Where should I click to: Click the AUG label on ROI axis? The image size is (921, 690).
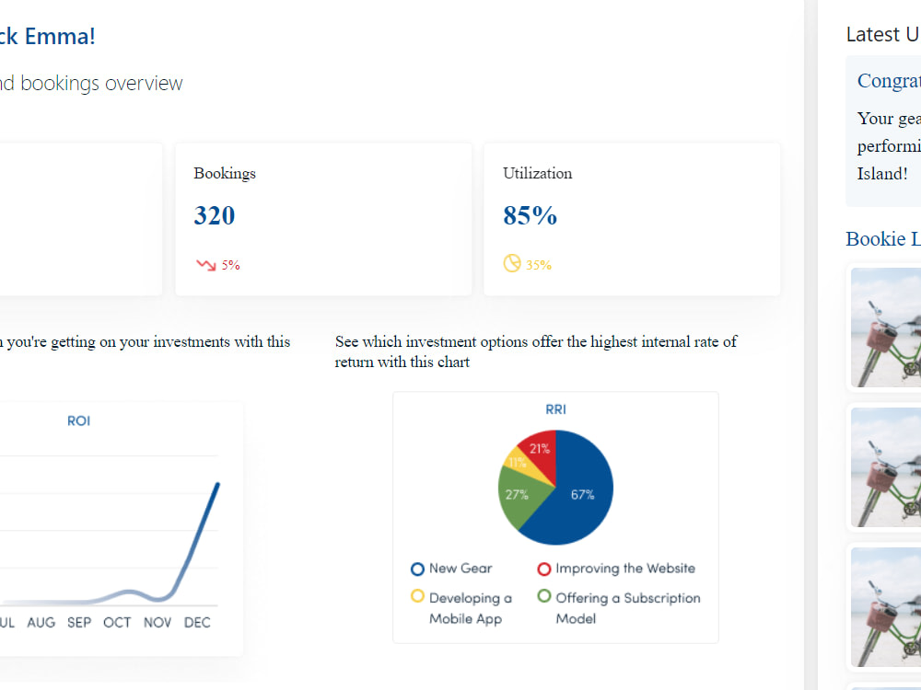[41, 623]
